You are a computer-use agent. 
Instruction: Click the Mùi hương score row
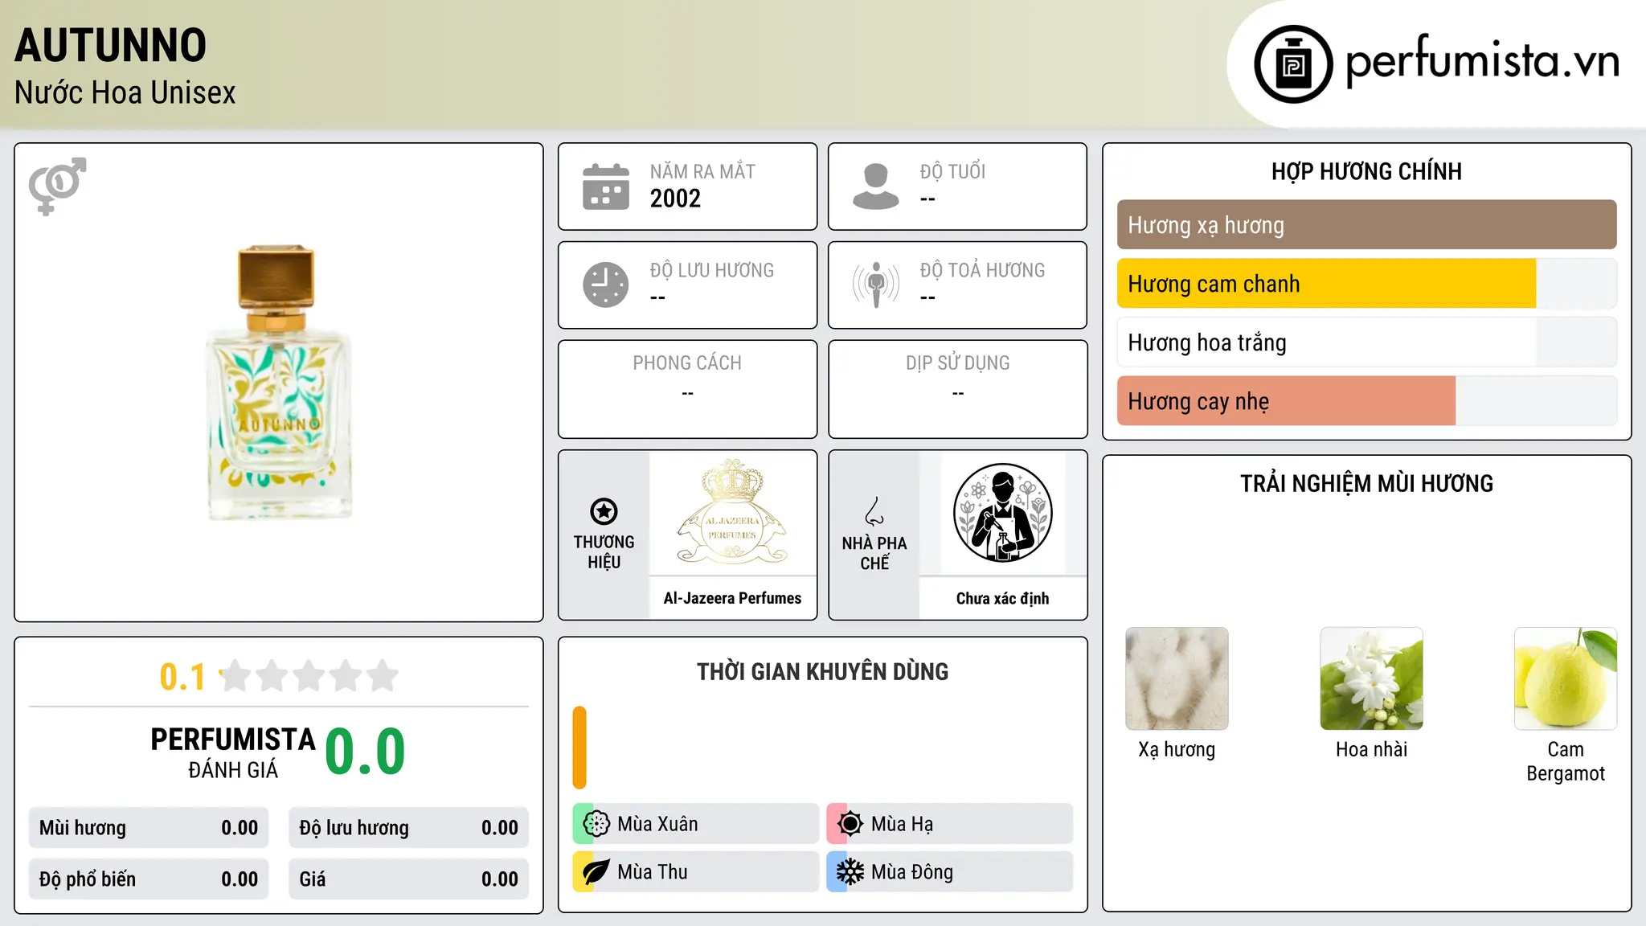(x=149, y=828)
